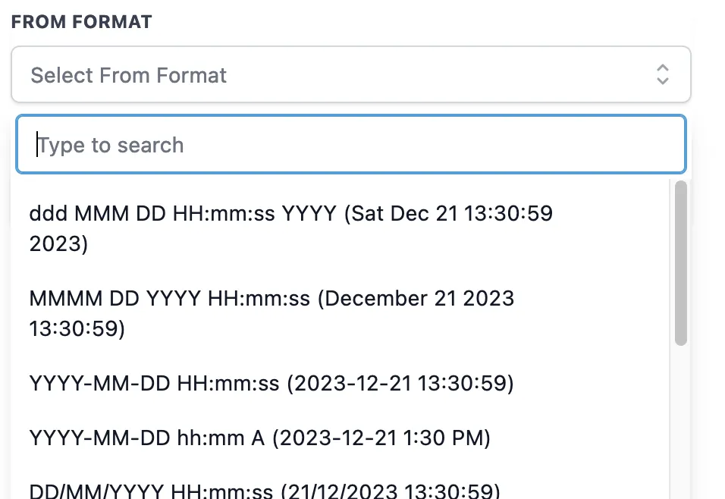Click the up-down chevron icon in From Format
The height and width of the screenshot is (499, 725).
coord(662,74)
